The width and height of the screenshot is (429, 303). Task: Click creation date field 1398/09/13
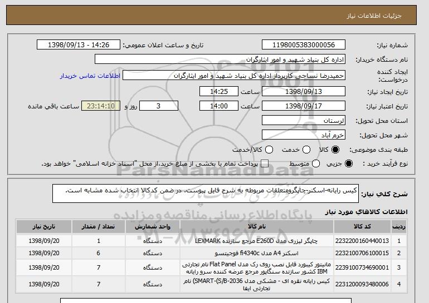click(304, 91)
